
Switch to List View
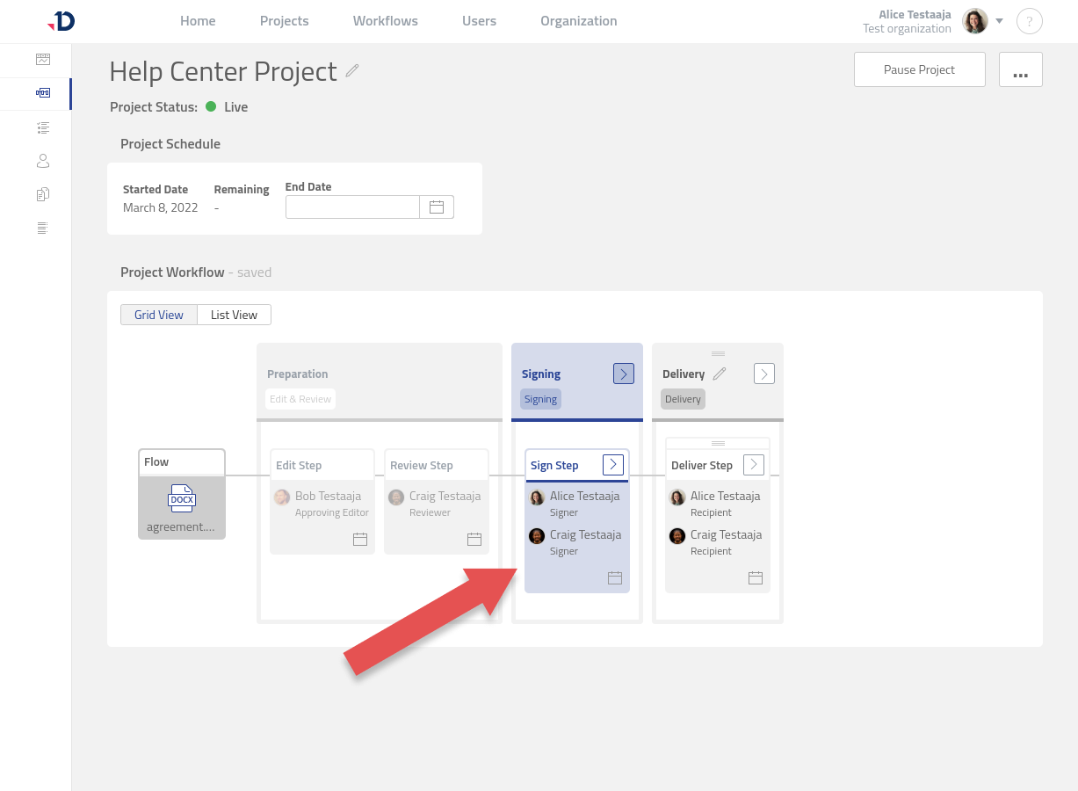pyautogui.click(x=234, y=315)
